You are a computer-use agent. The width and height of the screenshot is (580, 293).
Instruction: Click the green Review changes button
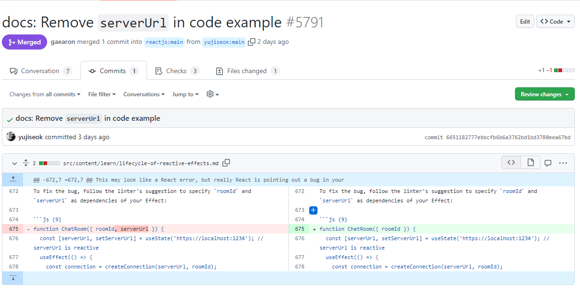pyautogui.click(x=545, y=94)
